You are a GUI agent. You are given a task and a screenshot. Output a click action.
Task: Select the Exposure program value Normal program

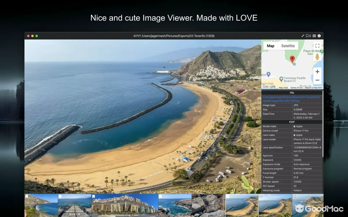pyautogui.click(x=302, y=169)
